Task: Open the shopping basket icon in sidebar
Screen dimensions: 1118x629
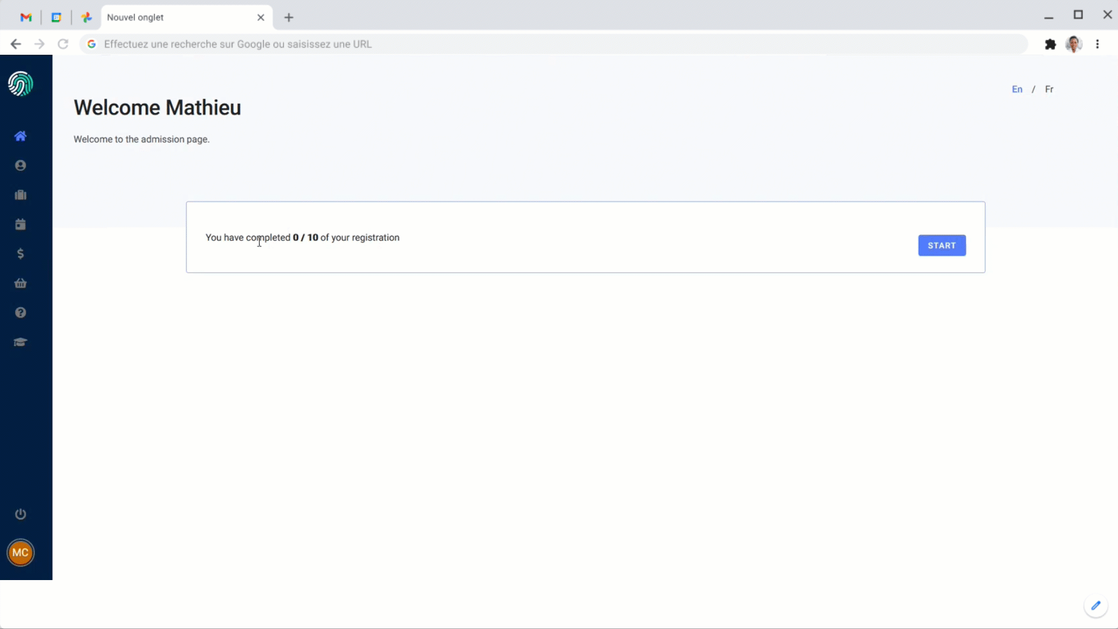Action: pyautogui.click(x=20, y=283)
